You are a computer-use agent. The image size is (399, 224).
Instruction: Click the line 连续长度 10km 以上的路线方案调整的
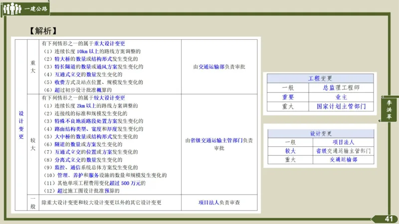click(92, 51)
